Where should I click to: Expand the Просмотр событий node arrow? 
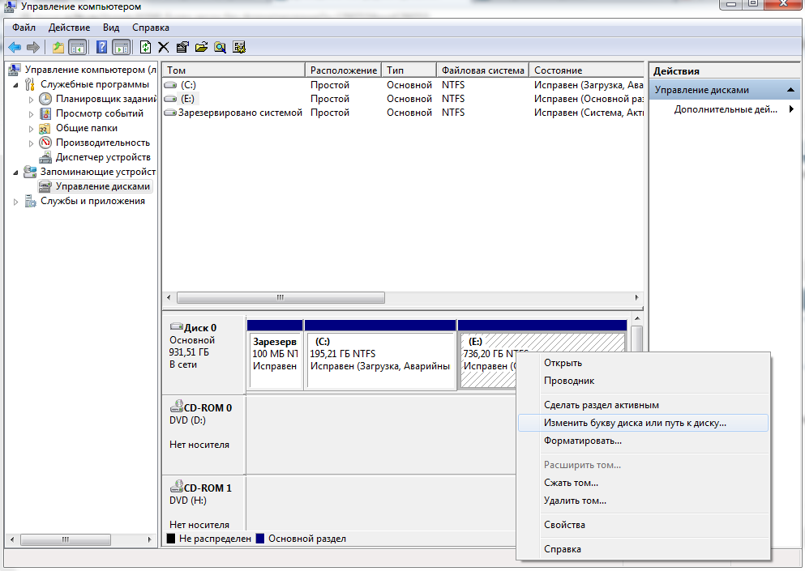coord(31,114)
